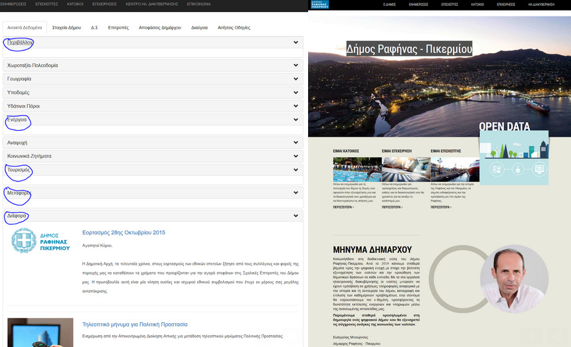Open the Τηλεοπτικό μήνυμα για Πολιτική Προστασία link
The image size is (571, 347).
pyautogui.click(x=135, y=324)
